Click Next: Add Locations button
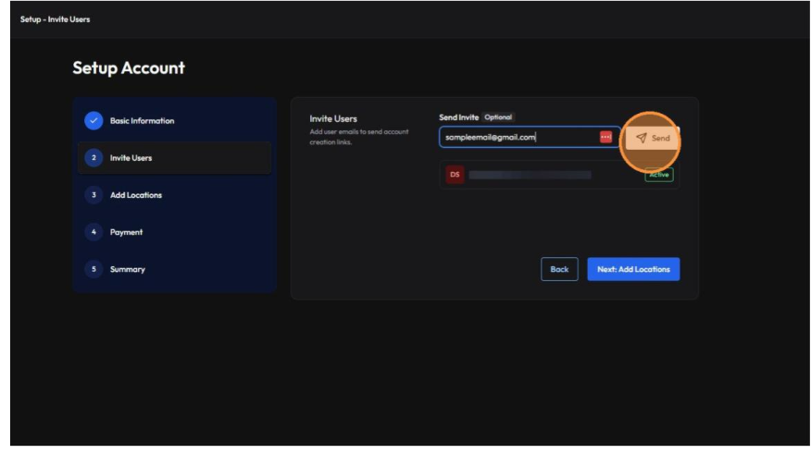This screenshot has height=454, width=811. (633, 269)
